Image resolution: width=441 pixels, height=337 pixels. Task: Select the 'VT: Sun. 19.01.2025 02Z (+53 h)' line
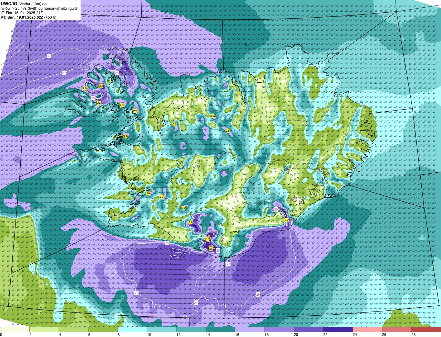click(x=29, y=17)
